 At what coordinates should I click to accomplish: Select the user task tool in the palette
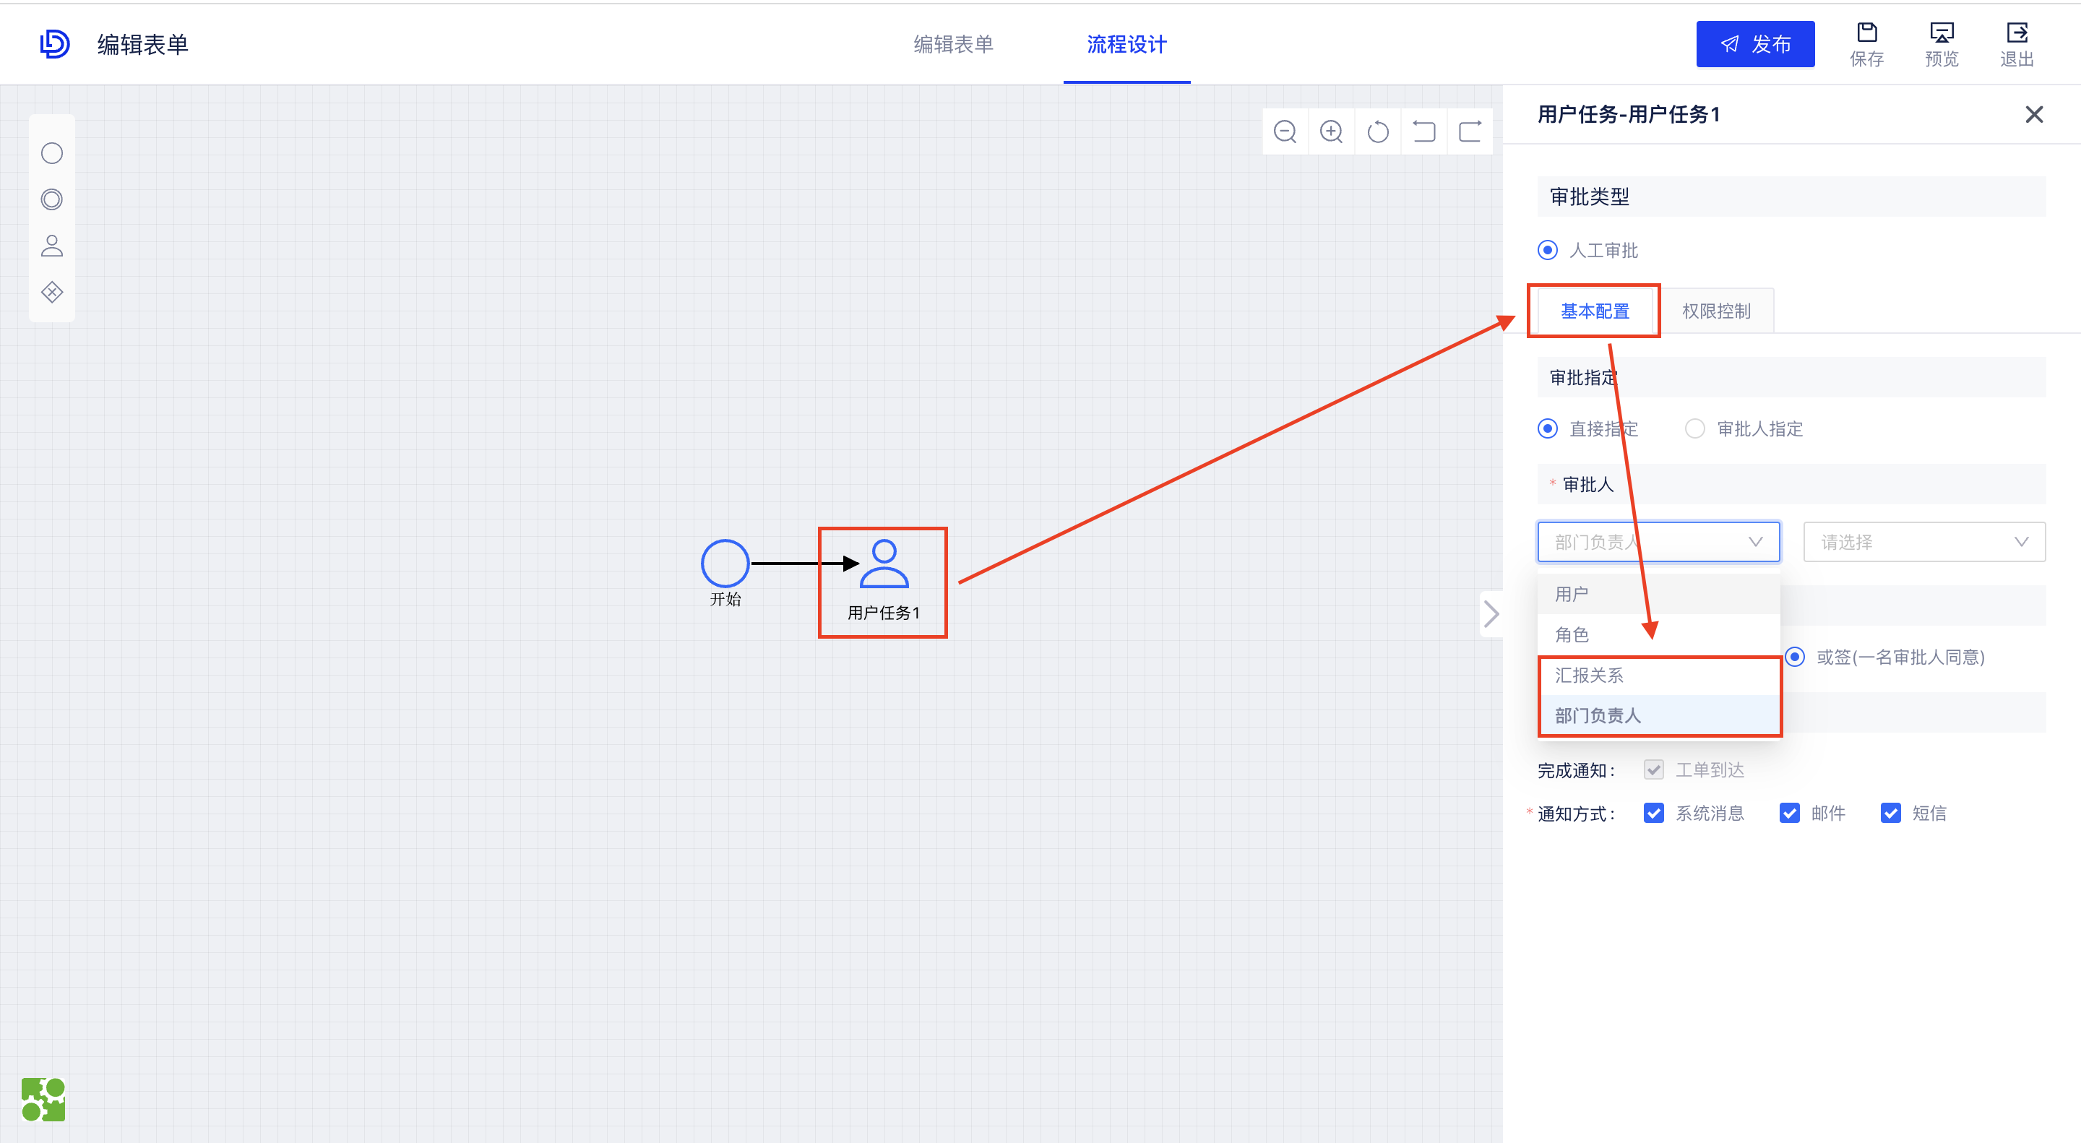pos(52,246)
